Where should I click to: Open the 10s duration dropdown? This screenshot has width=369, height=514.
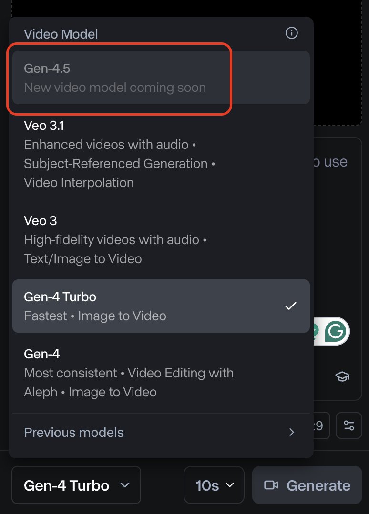[214, 485]
